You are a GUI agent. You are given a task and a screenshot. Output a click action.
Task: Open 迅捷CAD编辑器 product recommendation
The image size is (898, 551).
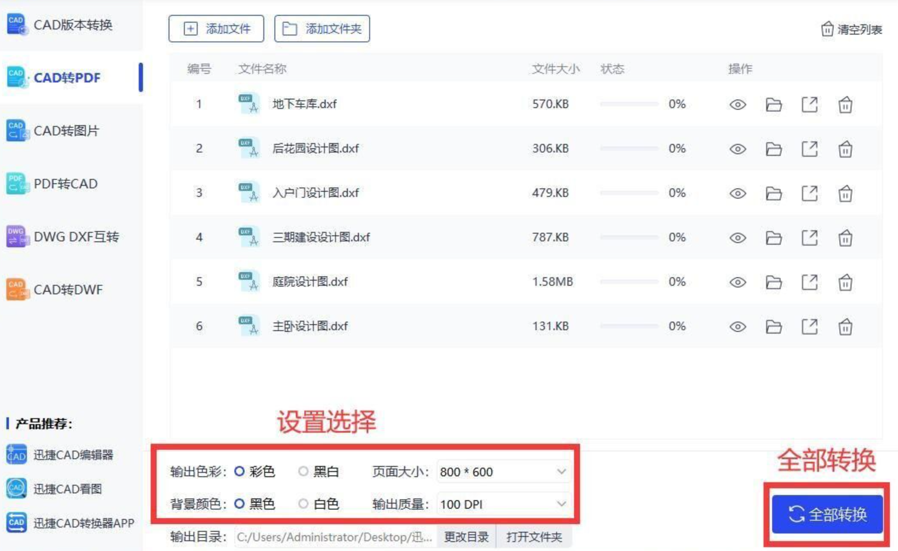pyautogui.click(x=60, y=455)
